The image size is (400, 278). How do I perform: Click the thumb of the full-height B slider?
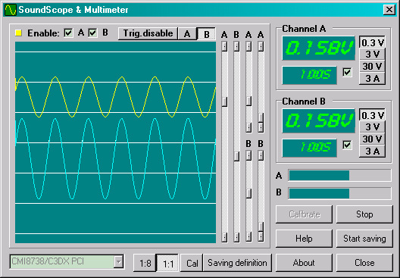pyautogui.click(x=236, y=156)
